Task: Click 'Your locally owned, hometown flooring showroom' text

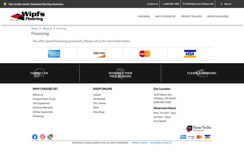Action: point(36,4)
